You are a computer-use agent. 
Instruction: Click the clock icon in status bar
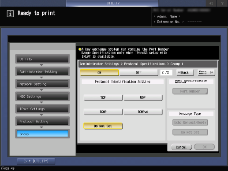(3, 168)
